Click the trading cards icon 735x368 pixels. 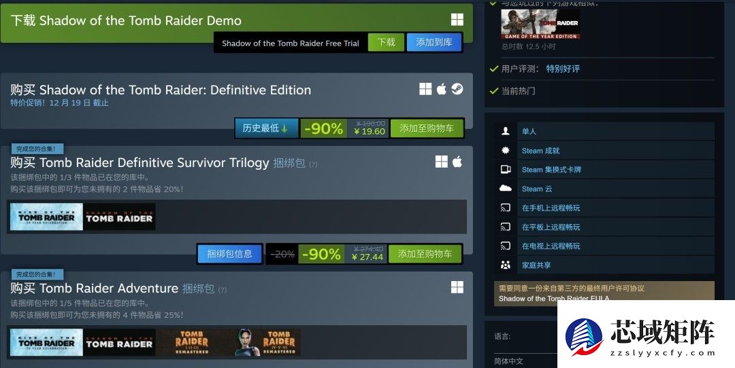(x=505, y=169)
